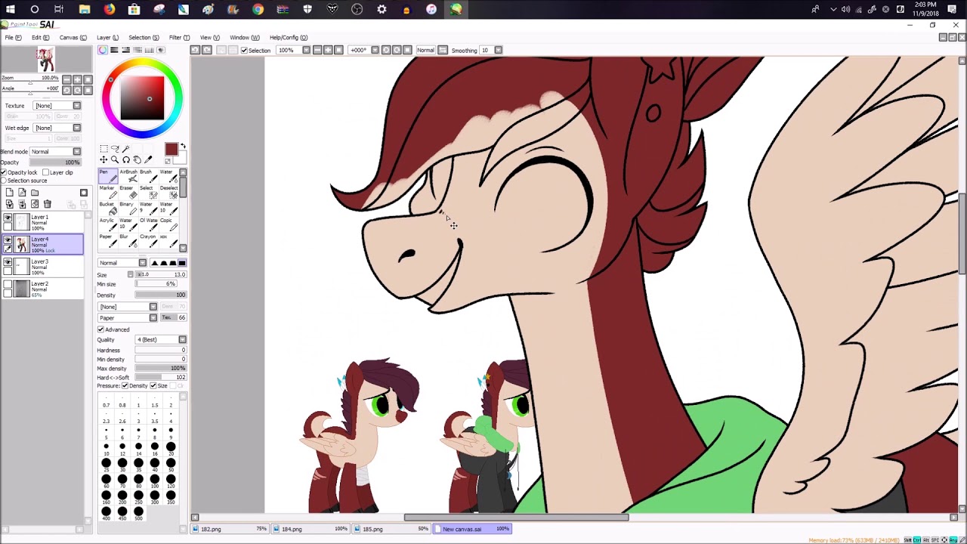The width and height of the screenshot is (967, 544).
Task: Open the Layer menu
Action: (107, 37)
